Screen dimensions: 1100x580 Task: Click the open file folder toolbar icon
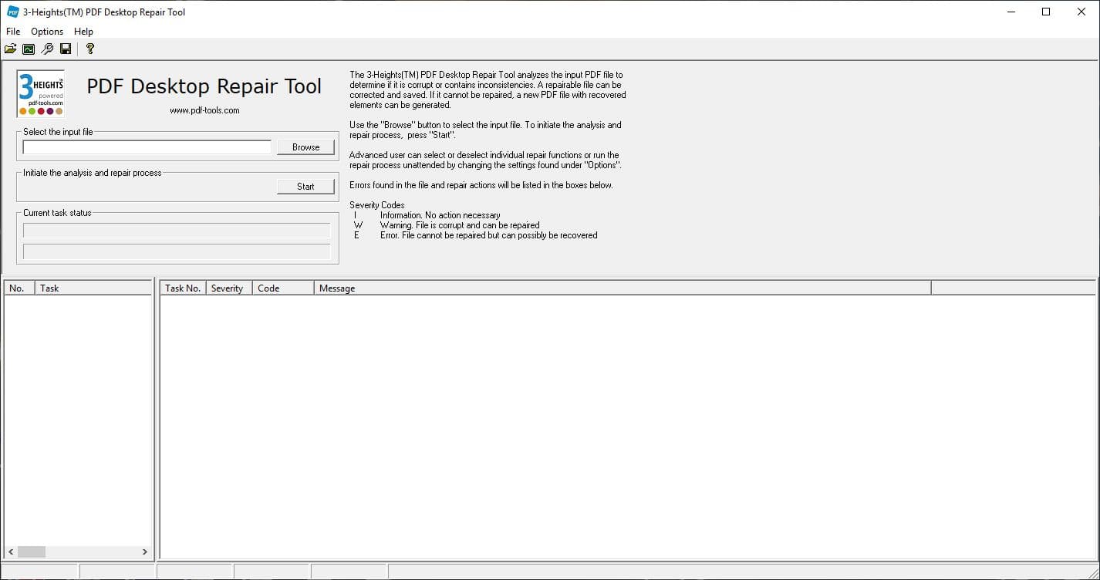click(x=10, y=49)
